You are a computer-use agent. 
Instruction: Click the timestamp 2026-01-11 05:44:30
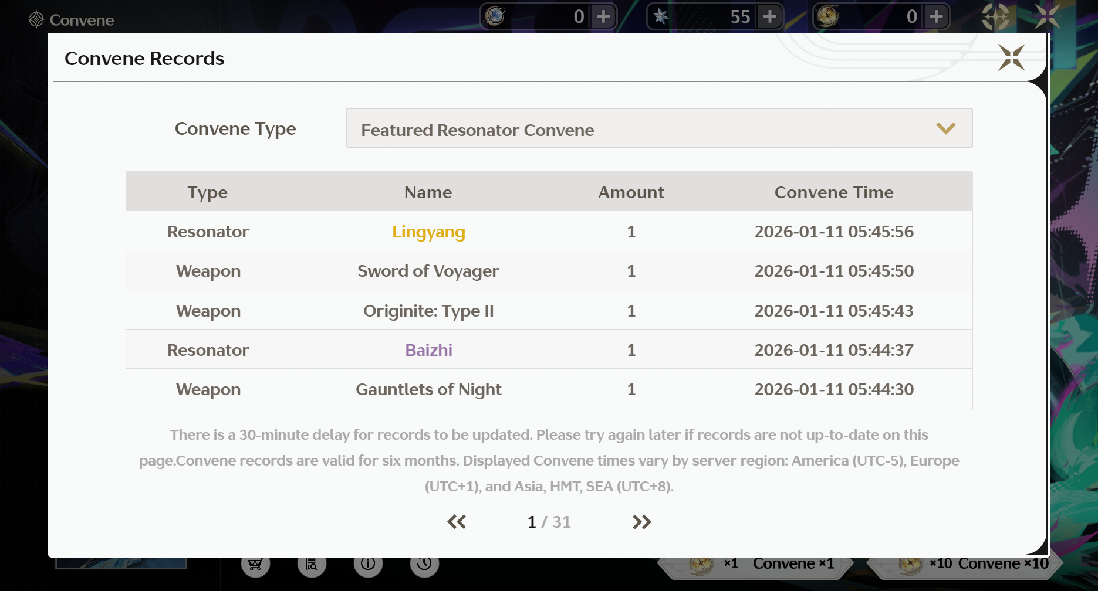tap(834, 389)
